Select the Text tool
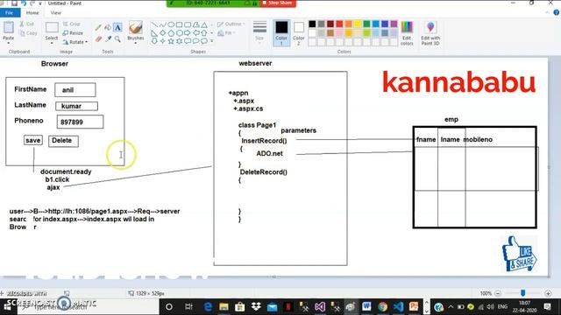The height and width of the screenshot is (315, 561). [x=117, y=27]
